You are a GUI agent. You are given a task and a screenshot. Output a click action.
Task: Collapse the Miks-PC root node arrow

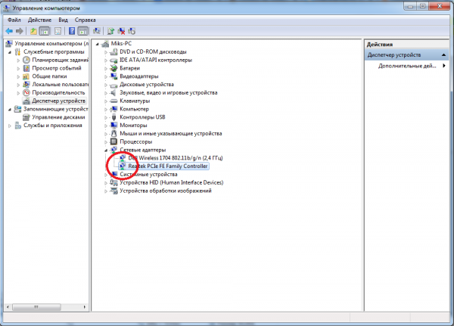(x=98, y=44)
